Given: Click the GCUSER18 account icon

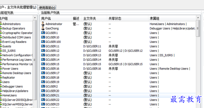Looking at the screenshot, I should [x=43, y=77].
